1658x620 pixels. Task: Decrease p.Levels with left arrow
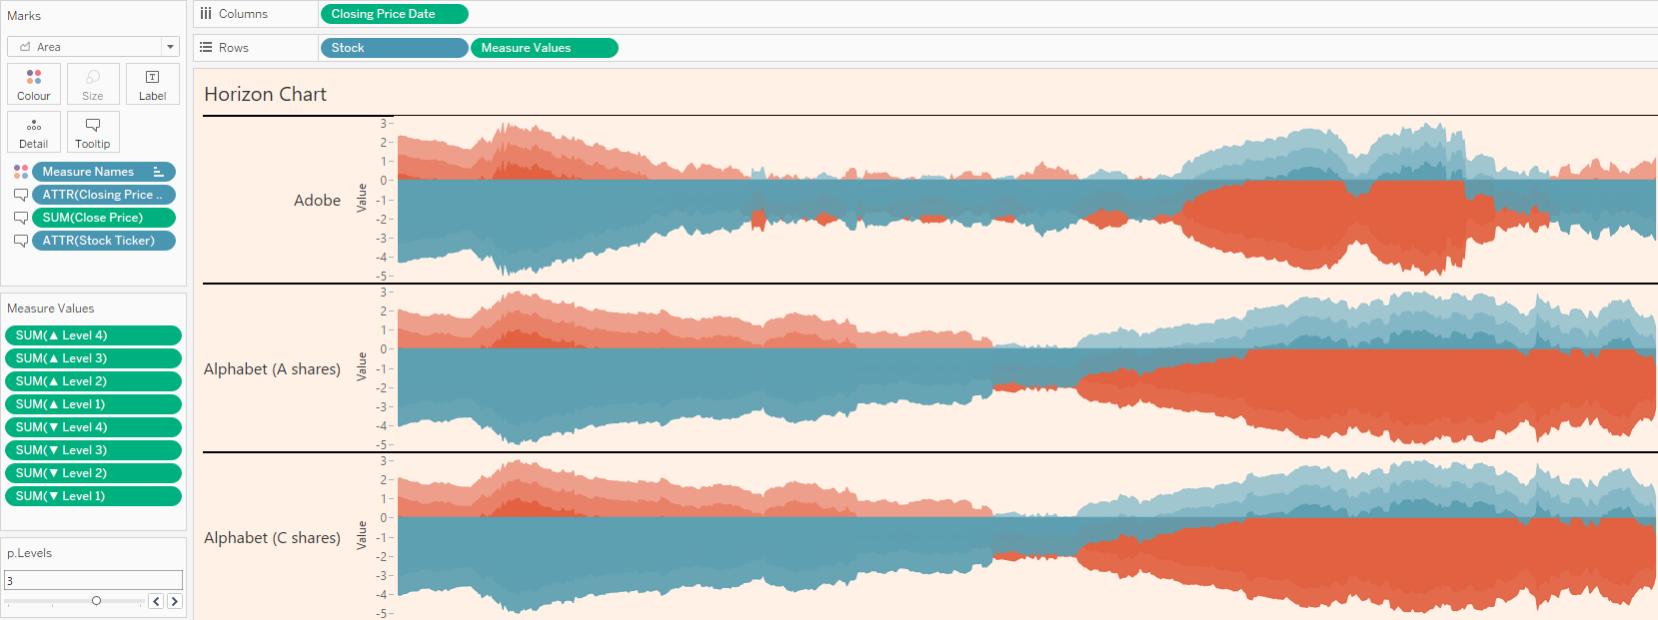156,601
